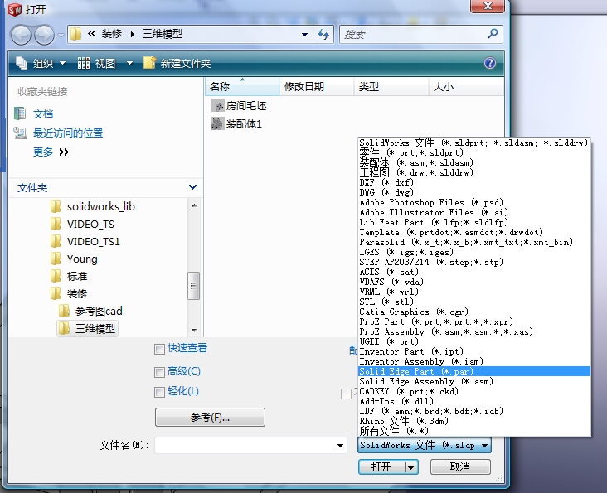607x493 pixels.
Task: Click the folder tree scroll-down arrow
Action: pyautogui.click(x=194, y=331)
